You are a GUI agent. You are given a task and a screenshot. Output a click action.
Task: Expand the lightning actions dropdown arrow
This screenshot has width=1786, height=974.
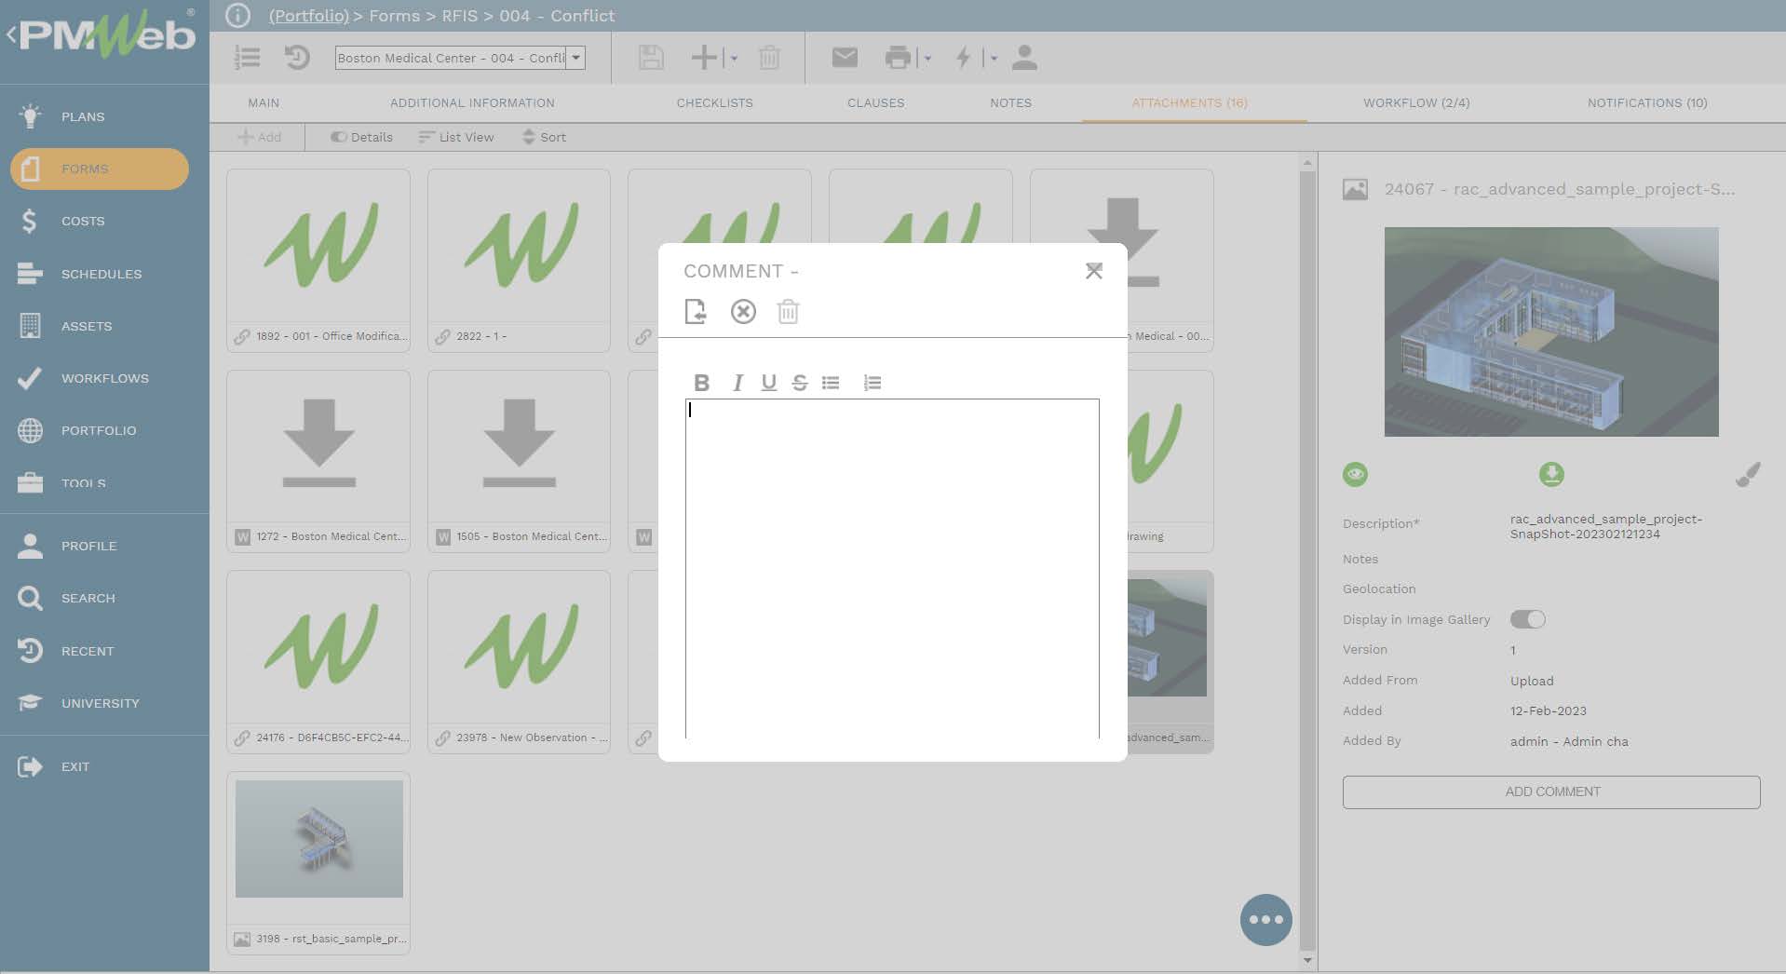[x=994, y=59]
